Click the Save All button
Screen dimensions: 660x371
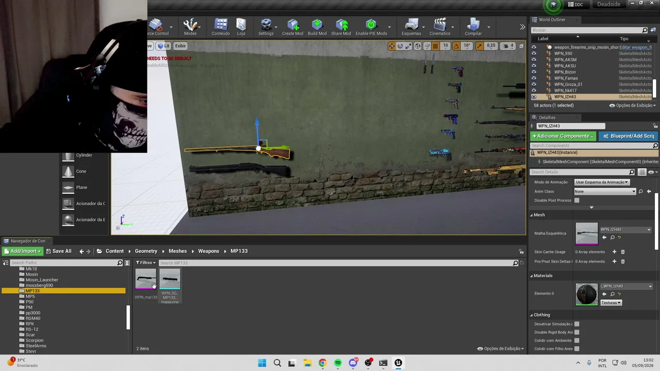pyautogui.click(x=58, y=251)
